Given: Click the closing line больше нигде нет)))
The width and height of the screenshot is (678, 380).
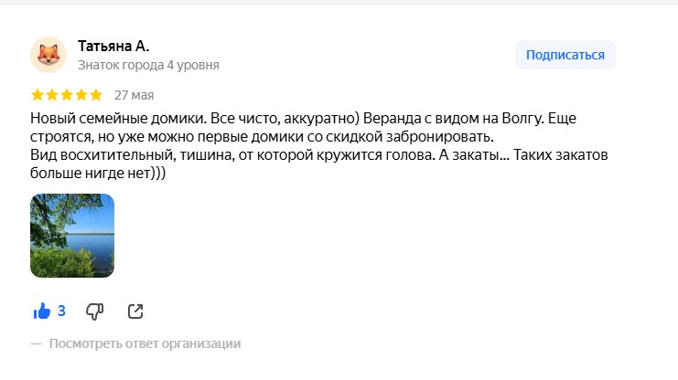Looking at the screenshot, I should point(98,174).
